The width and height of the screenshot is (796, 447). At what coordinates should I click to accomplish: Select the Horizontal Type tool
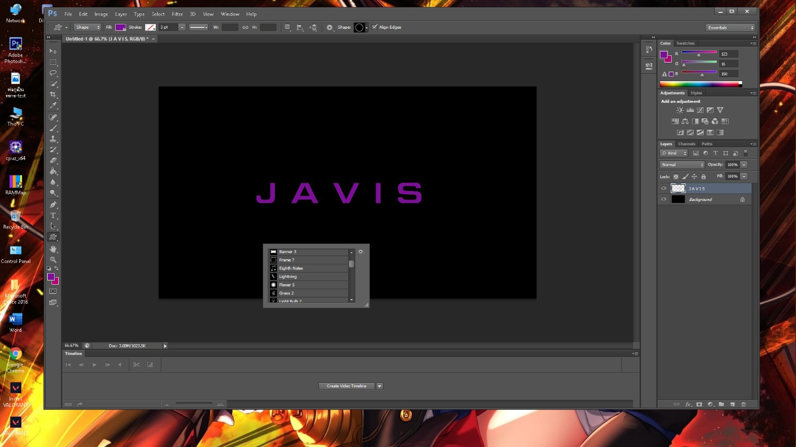[53, 216]
